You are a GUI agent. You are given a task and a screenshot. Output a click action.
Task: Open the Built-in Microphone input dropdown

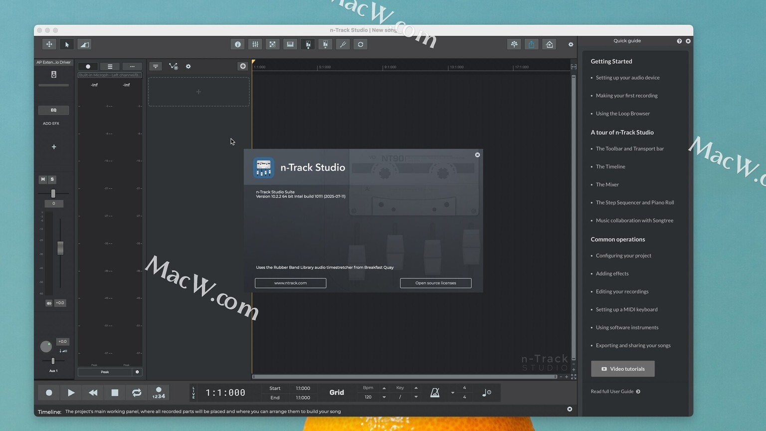pos(110,75)
